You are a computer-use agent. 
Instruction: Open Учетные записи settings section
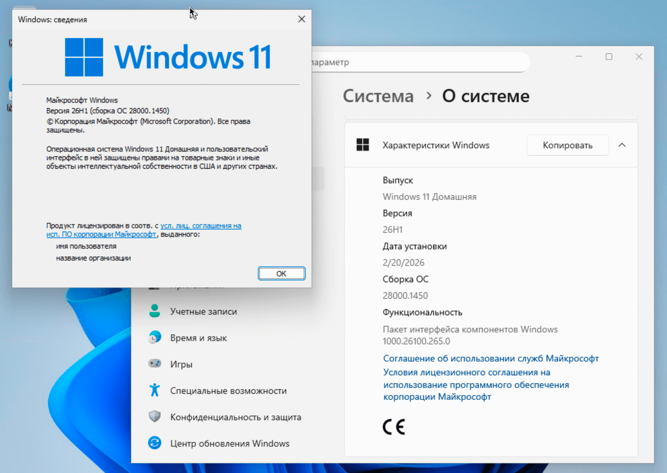(x=203, y=311)
